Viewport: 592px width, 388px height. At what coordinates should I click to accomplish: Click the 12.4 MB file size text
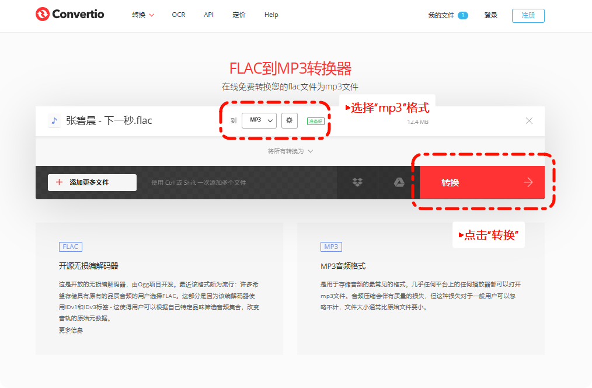click(x=417, y=122)
